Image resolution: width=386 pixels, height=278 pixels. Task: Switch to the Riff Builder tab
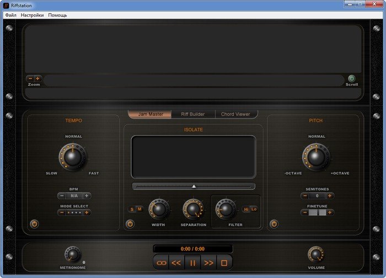192,114
